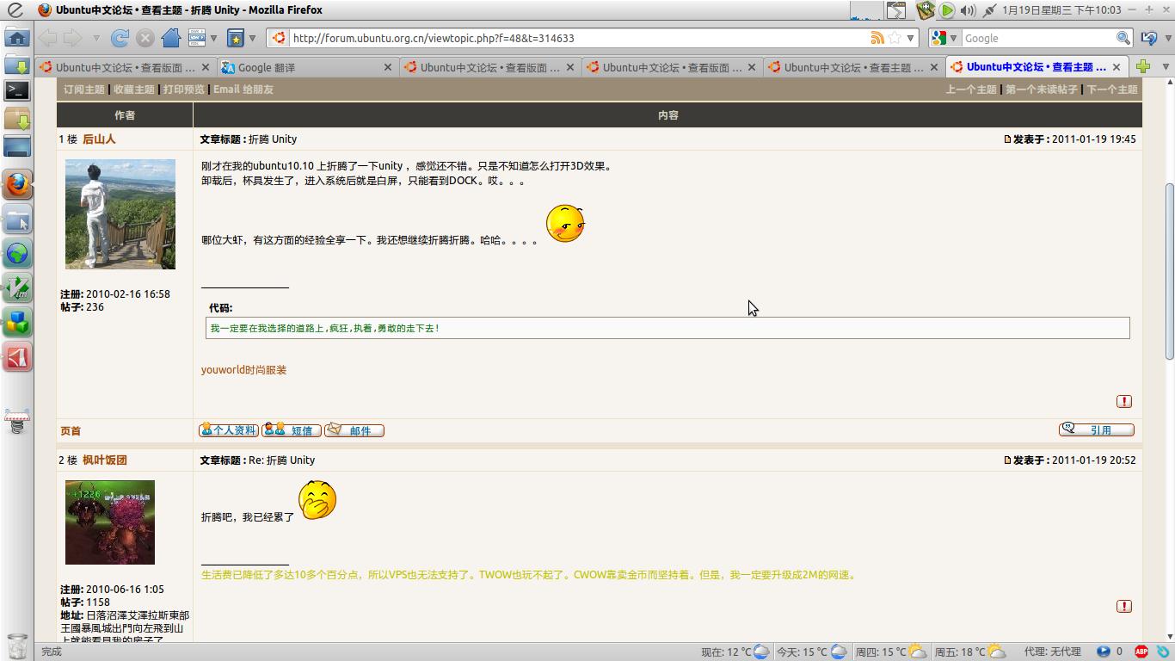Click the 订阅主题 link
The height and width of the screenshot is (661, 1175).
tap(83, 89)
